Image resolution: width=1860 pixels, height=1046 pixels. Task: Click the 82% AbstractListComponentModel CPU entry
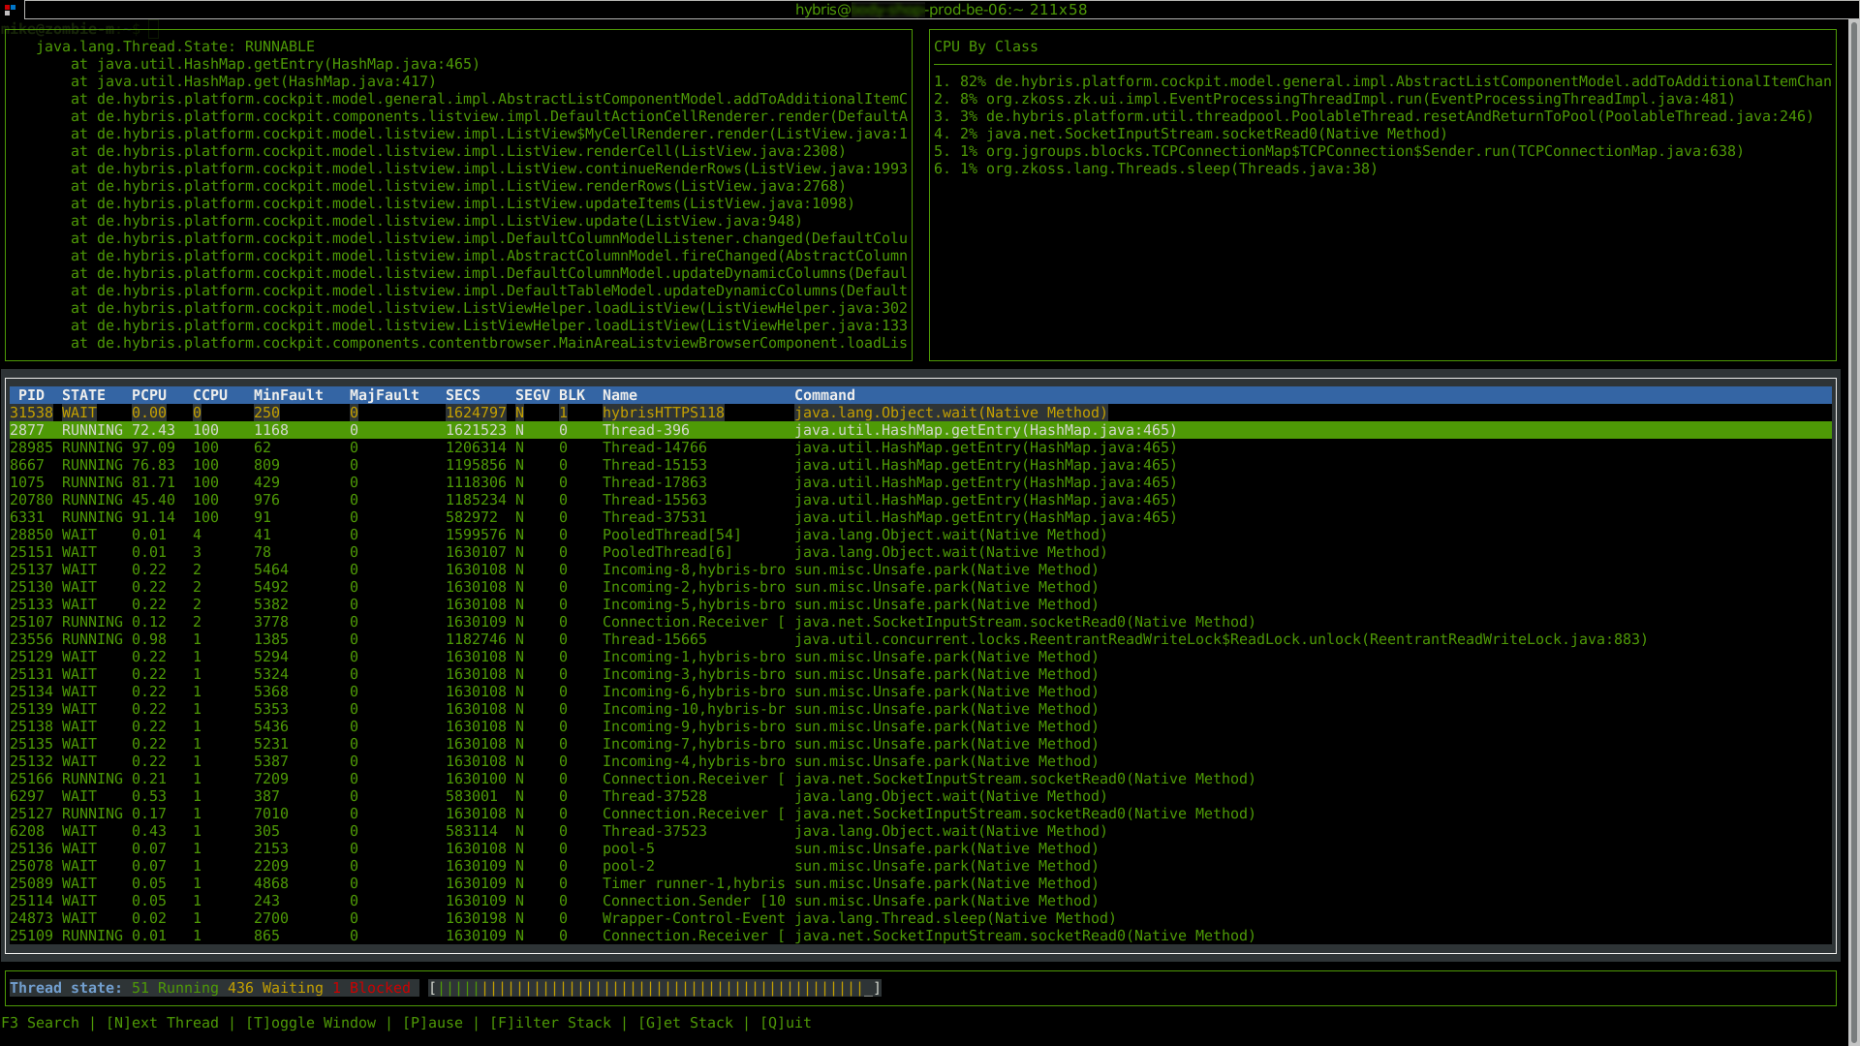click(x=1381, y=81)
